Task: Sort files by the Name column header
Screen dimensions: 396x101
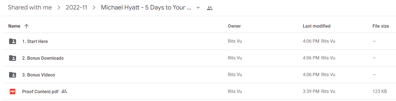Action: [14, 26]
